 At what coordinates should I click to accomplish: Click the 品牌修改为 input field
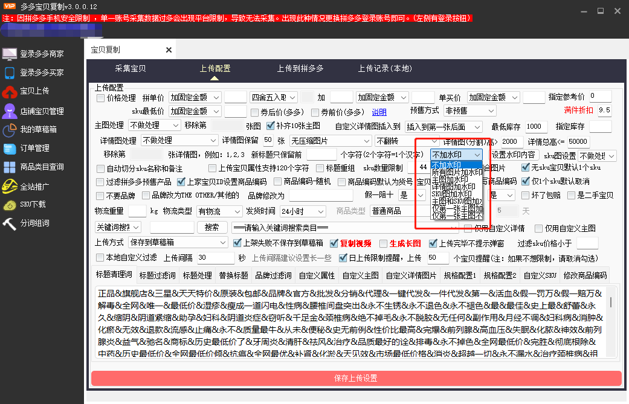click(x=320, y=196)
